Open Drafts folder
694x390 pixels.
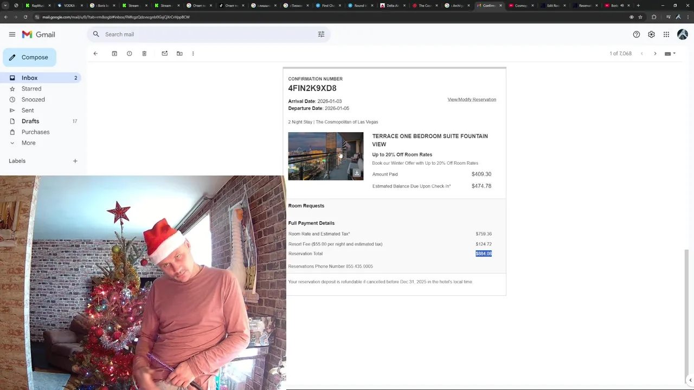click(42, 121)
